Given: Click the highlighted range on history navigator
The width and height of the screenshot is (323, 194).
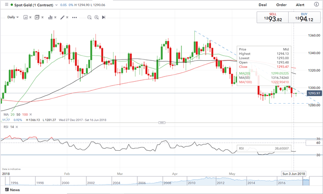Looking at the screenshot, I should pos(306,183).
